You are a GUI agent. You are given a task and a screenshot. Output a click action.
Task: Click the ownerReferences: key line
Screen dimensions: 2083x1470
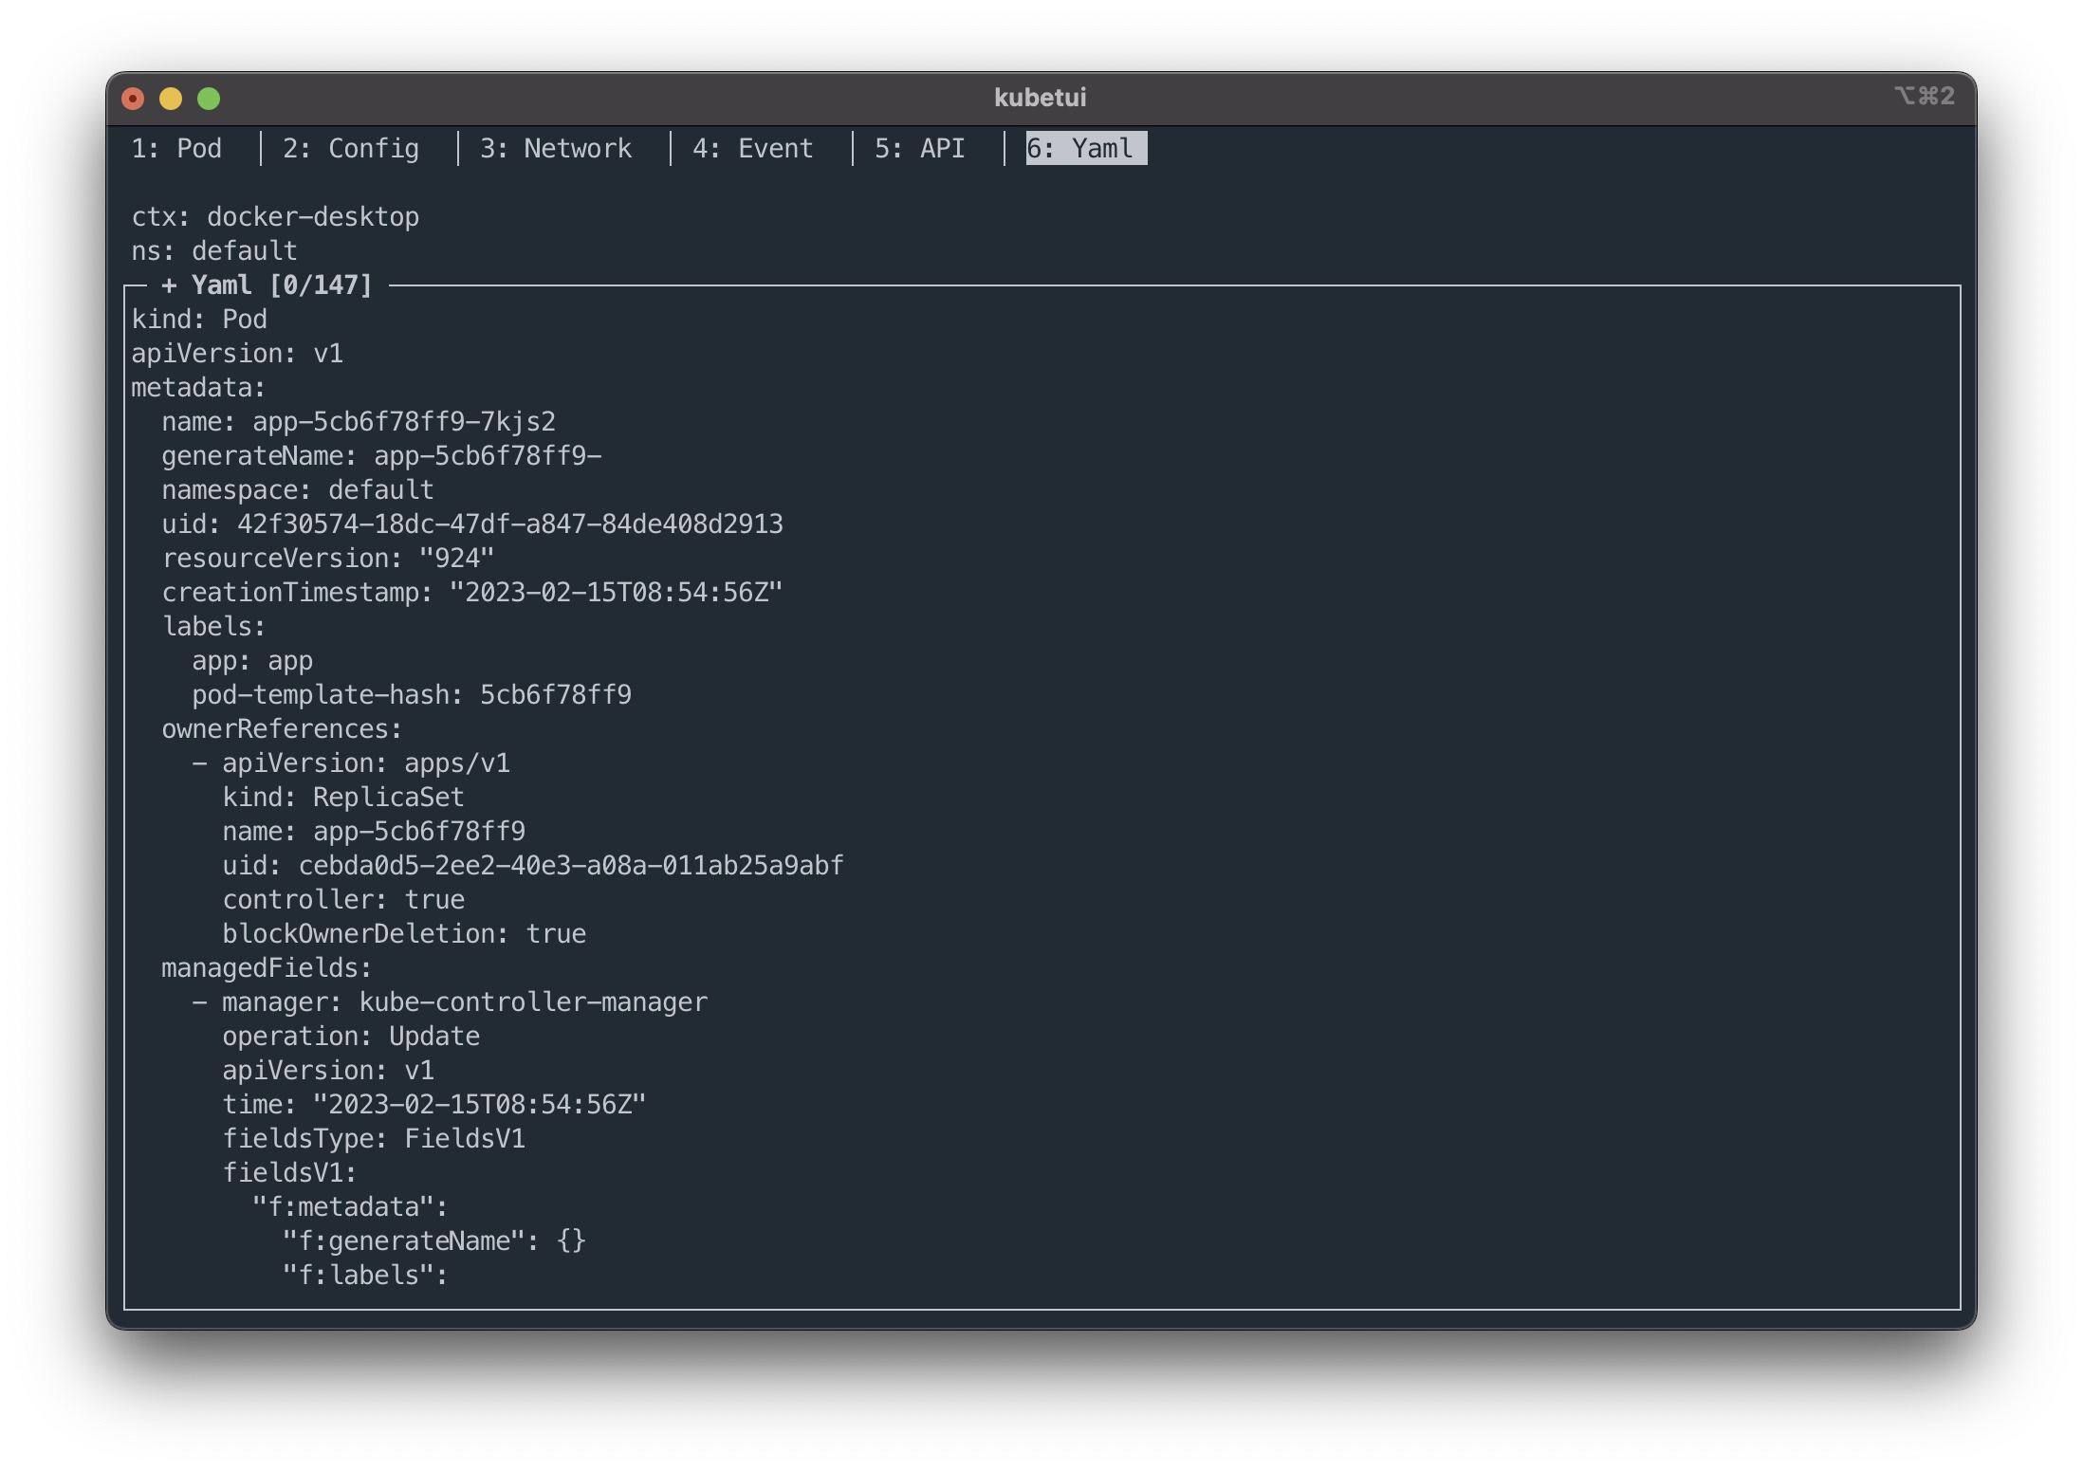(282, 729)
